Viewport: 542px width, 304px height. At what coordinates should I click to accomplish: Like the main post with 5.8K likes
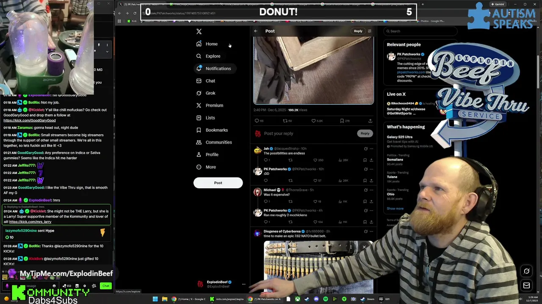coord(317,121)
